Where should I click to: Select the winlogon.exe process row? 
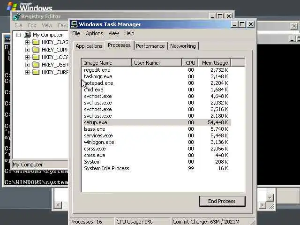tap(156, 142)
